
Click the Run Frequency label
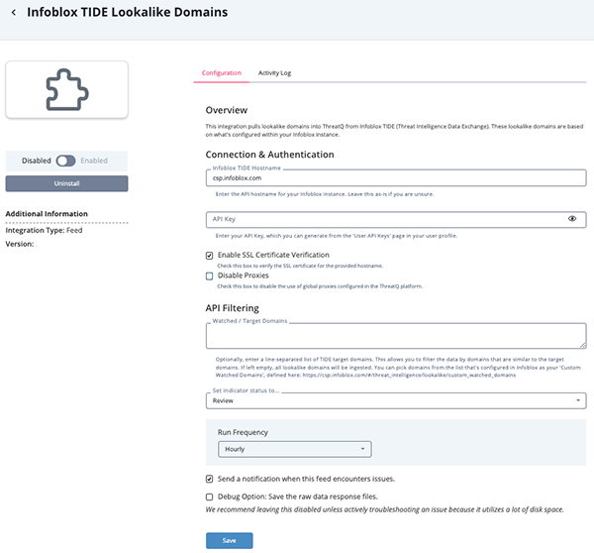pos(243,432)
